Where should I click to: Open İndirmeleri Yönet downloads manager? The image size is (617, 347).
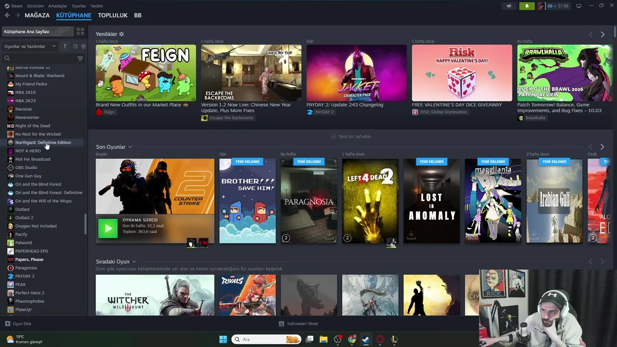tap(298, 324)
